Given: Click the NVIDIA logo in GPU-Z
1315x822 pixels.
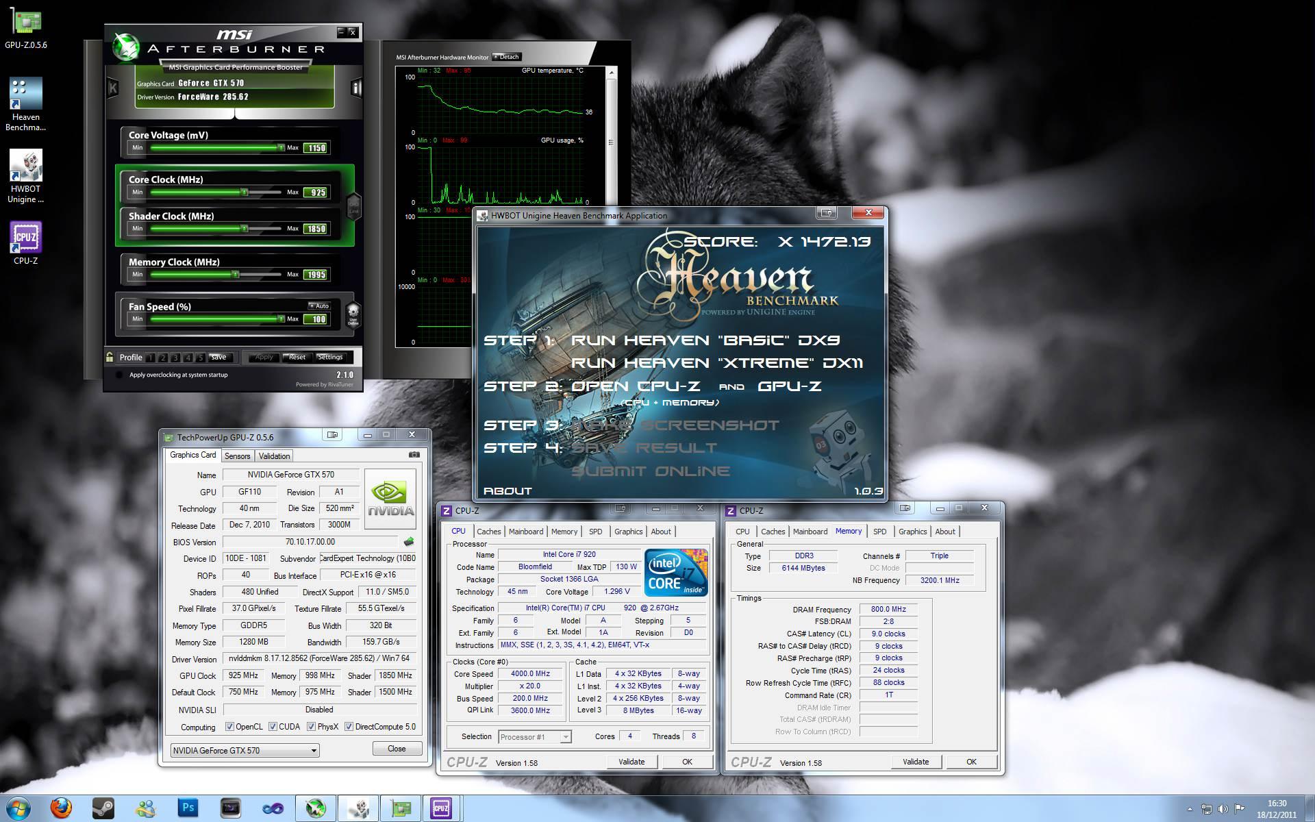Looking at the screenshot, I should click(x=390, y=499).
